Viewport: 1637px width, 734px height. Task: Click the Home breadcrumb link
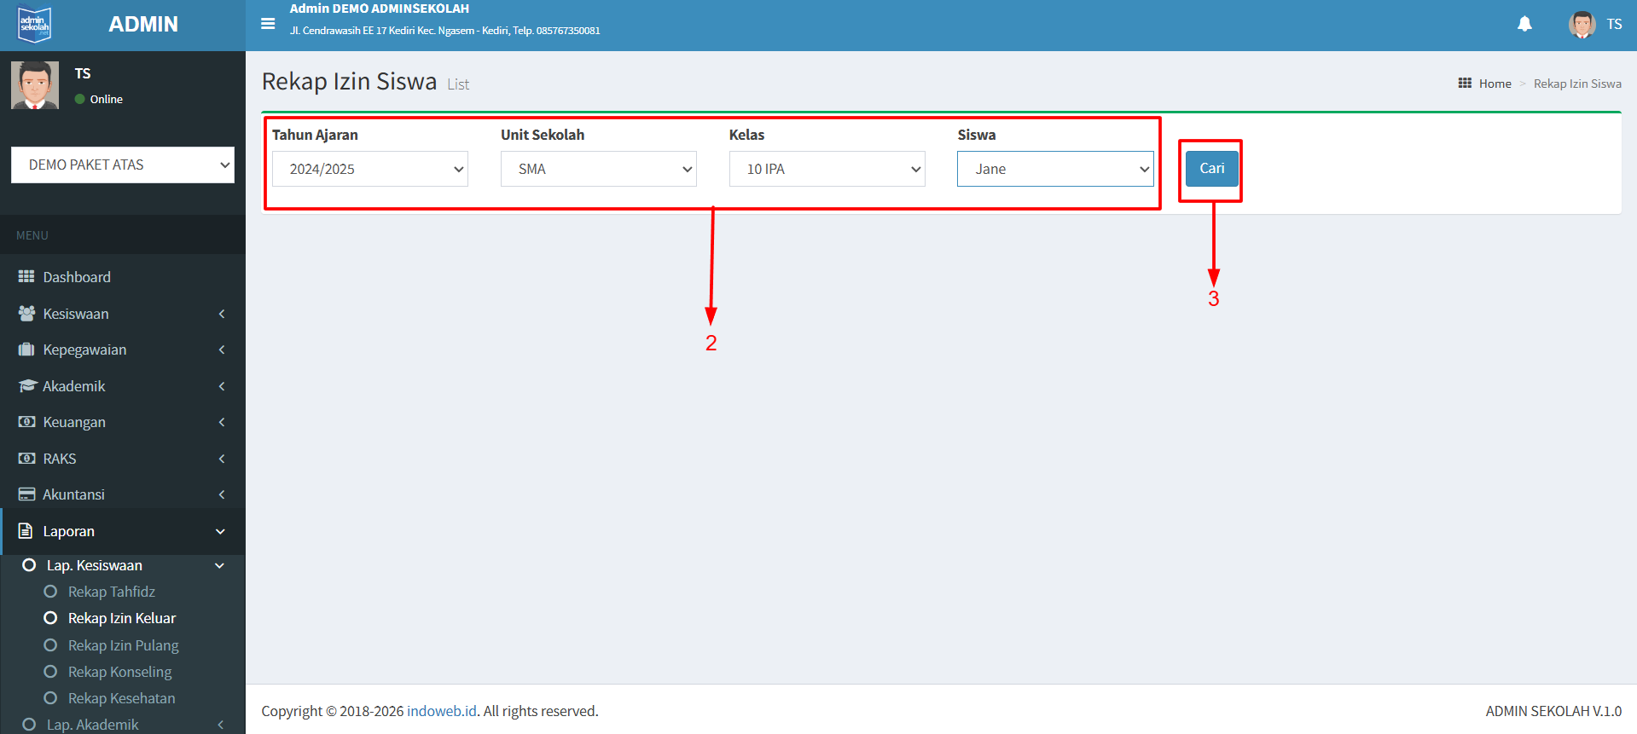click(1495, 84)
